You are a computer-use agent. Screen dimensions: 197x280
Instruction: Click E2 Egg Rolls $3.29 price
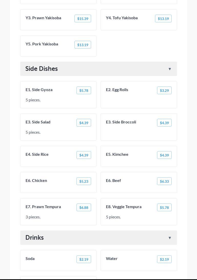(x=164, y=90)
